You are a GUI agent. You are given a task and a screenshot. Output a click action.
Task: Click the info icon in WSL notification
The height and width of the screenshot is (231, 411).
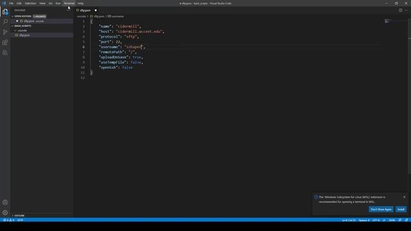[316, 197]
